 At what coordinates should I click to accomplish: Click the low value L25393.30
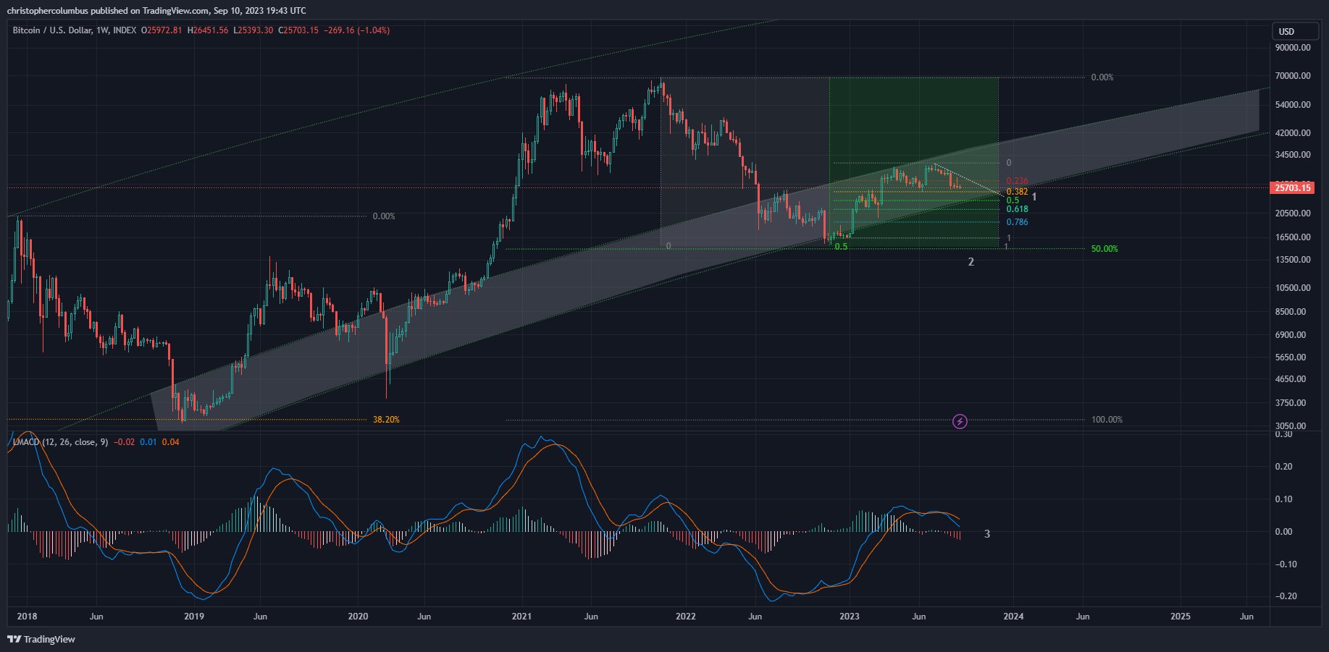point(253,30)
